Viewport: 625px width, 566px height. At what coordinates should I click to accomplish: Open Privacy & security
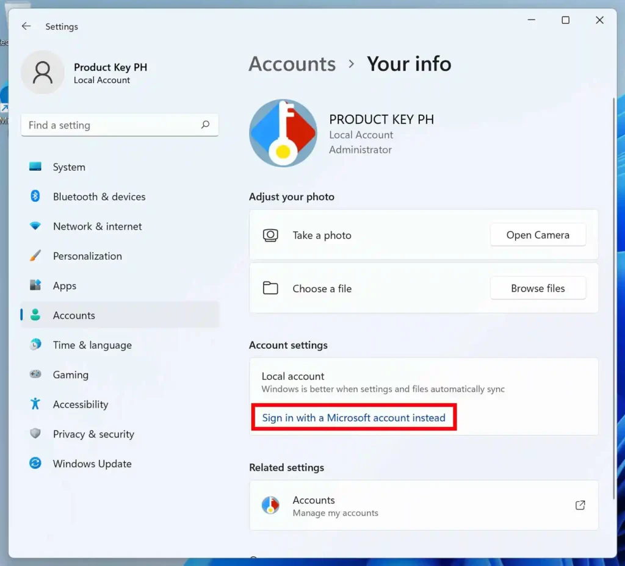tap(120, 434)
